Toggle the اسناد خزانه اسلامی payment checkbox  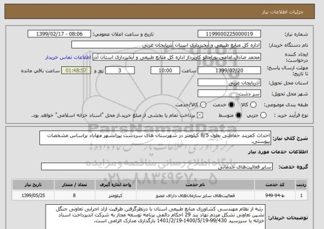(200, 115)
